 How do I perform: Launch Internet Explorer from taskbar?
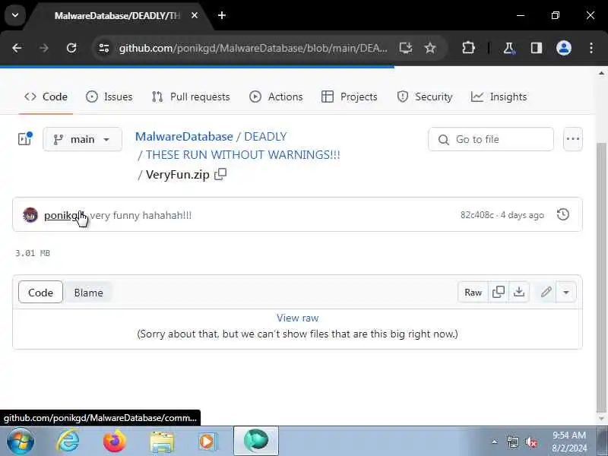tap(68, 442)
